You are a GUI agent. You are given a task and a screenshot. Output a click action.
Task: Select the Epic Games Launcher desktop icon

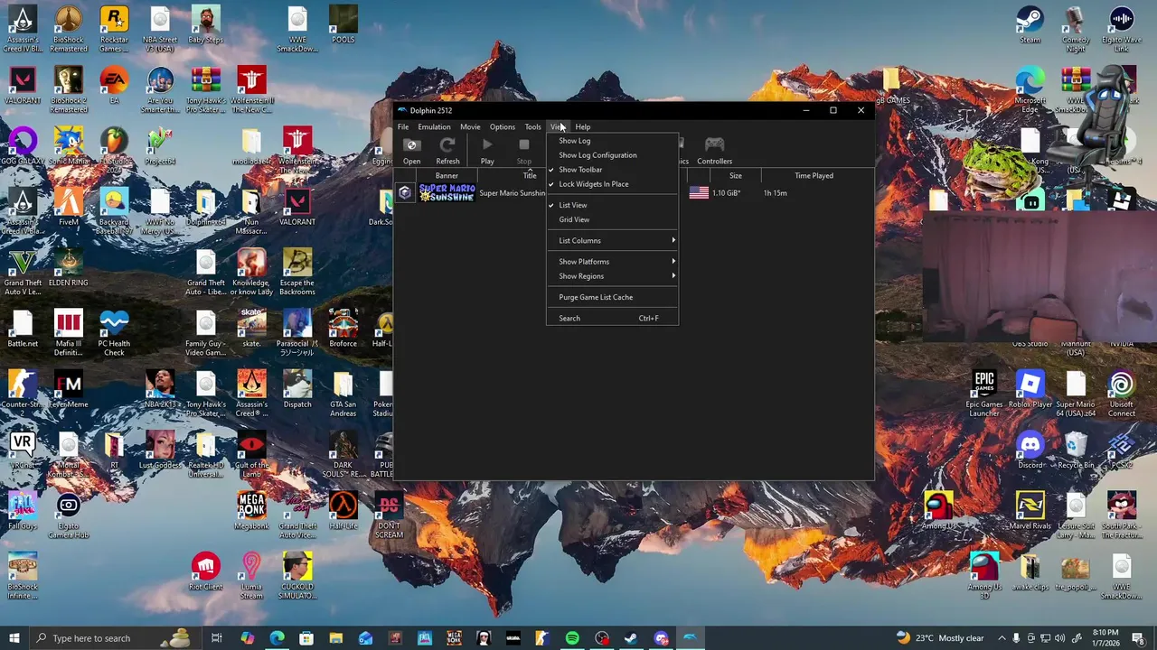click(984, 395)
